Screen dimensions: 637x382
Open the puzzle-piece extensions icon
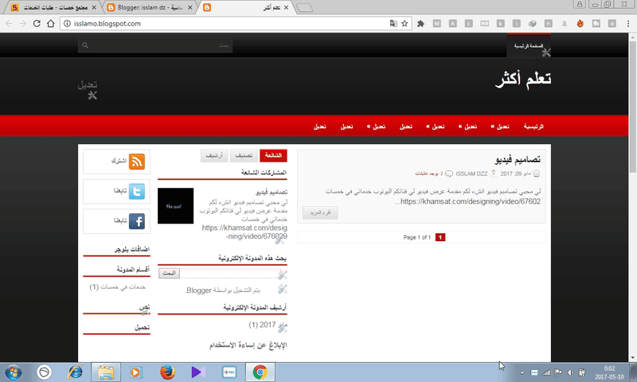421,24
